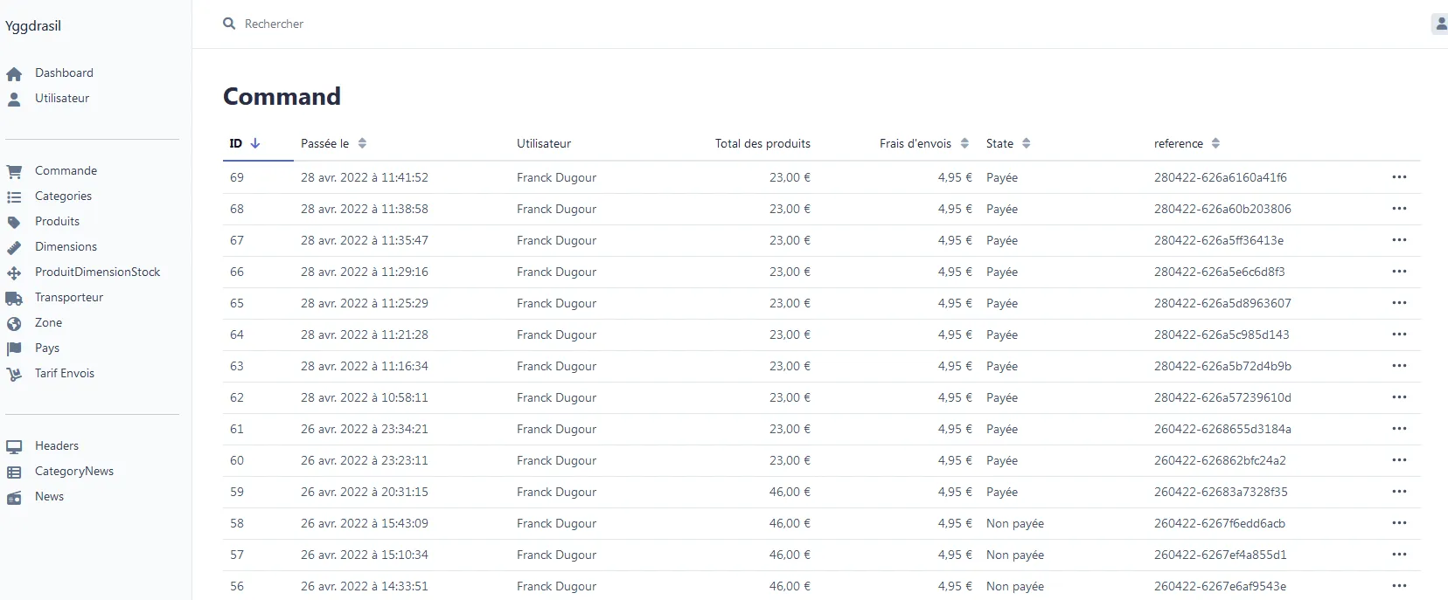Click the Dashboard home icon
Viewport: 1448px width, 600px height.
coord(14,74)
